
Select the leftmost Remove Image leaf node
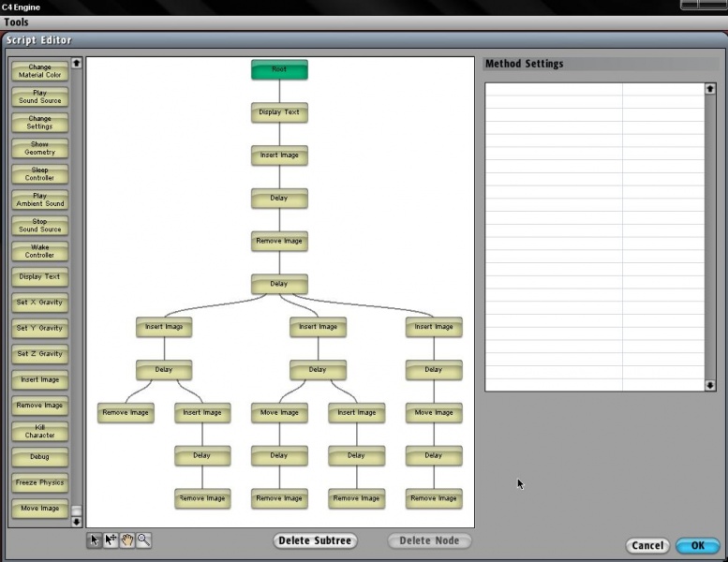126,413
